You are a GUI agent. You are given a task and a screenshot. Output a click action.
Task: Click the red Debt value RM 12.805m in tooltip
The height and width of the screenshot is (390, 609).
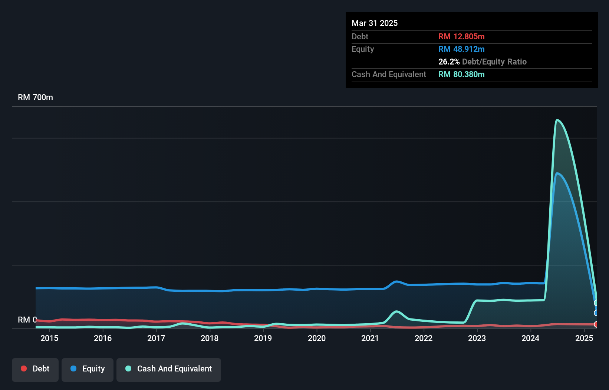coord(461,36)
